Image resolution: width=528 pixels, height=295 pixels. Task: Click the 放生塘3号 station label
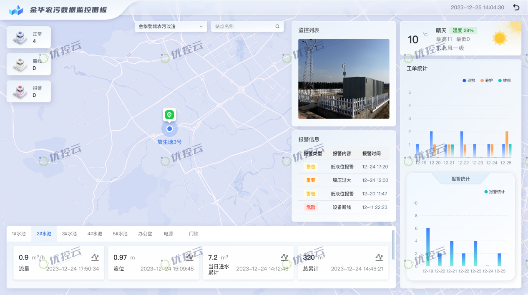pos(169,141)
